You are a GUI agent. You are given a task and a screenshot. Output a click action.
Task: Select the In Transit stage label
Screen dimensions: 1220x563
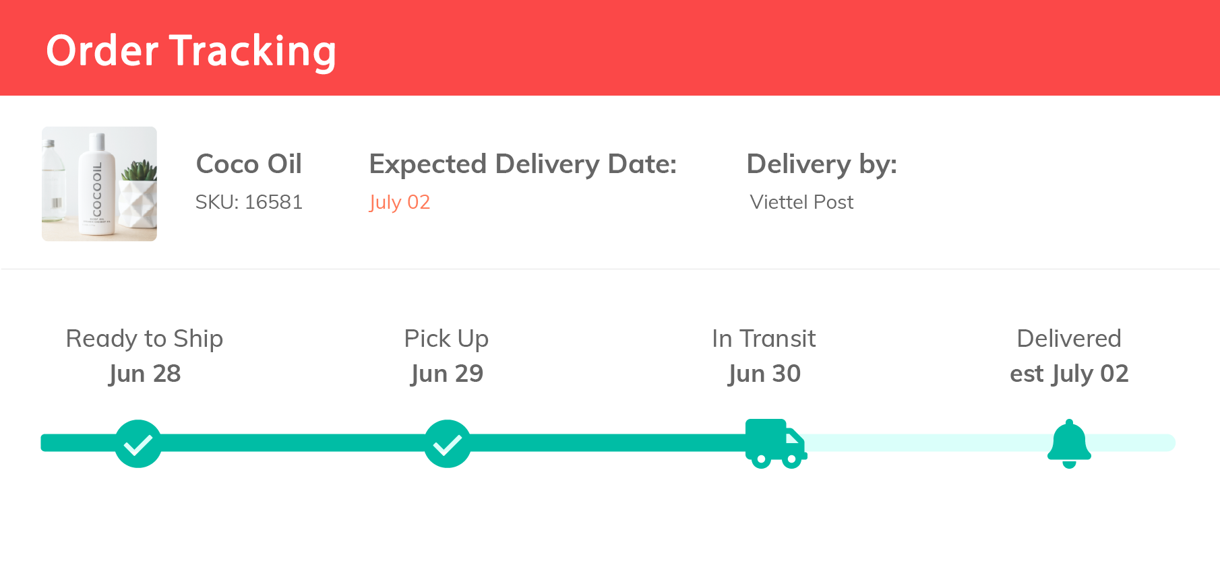pos(764,339)
